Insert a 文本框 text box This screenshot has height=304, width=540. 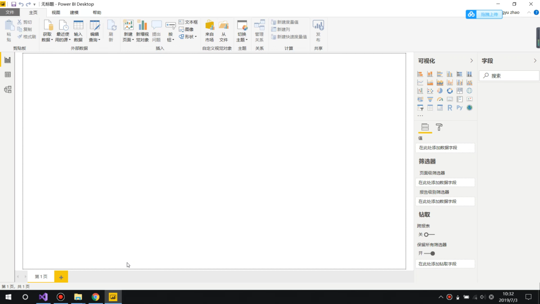tap(188, 22)
